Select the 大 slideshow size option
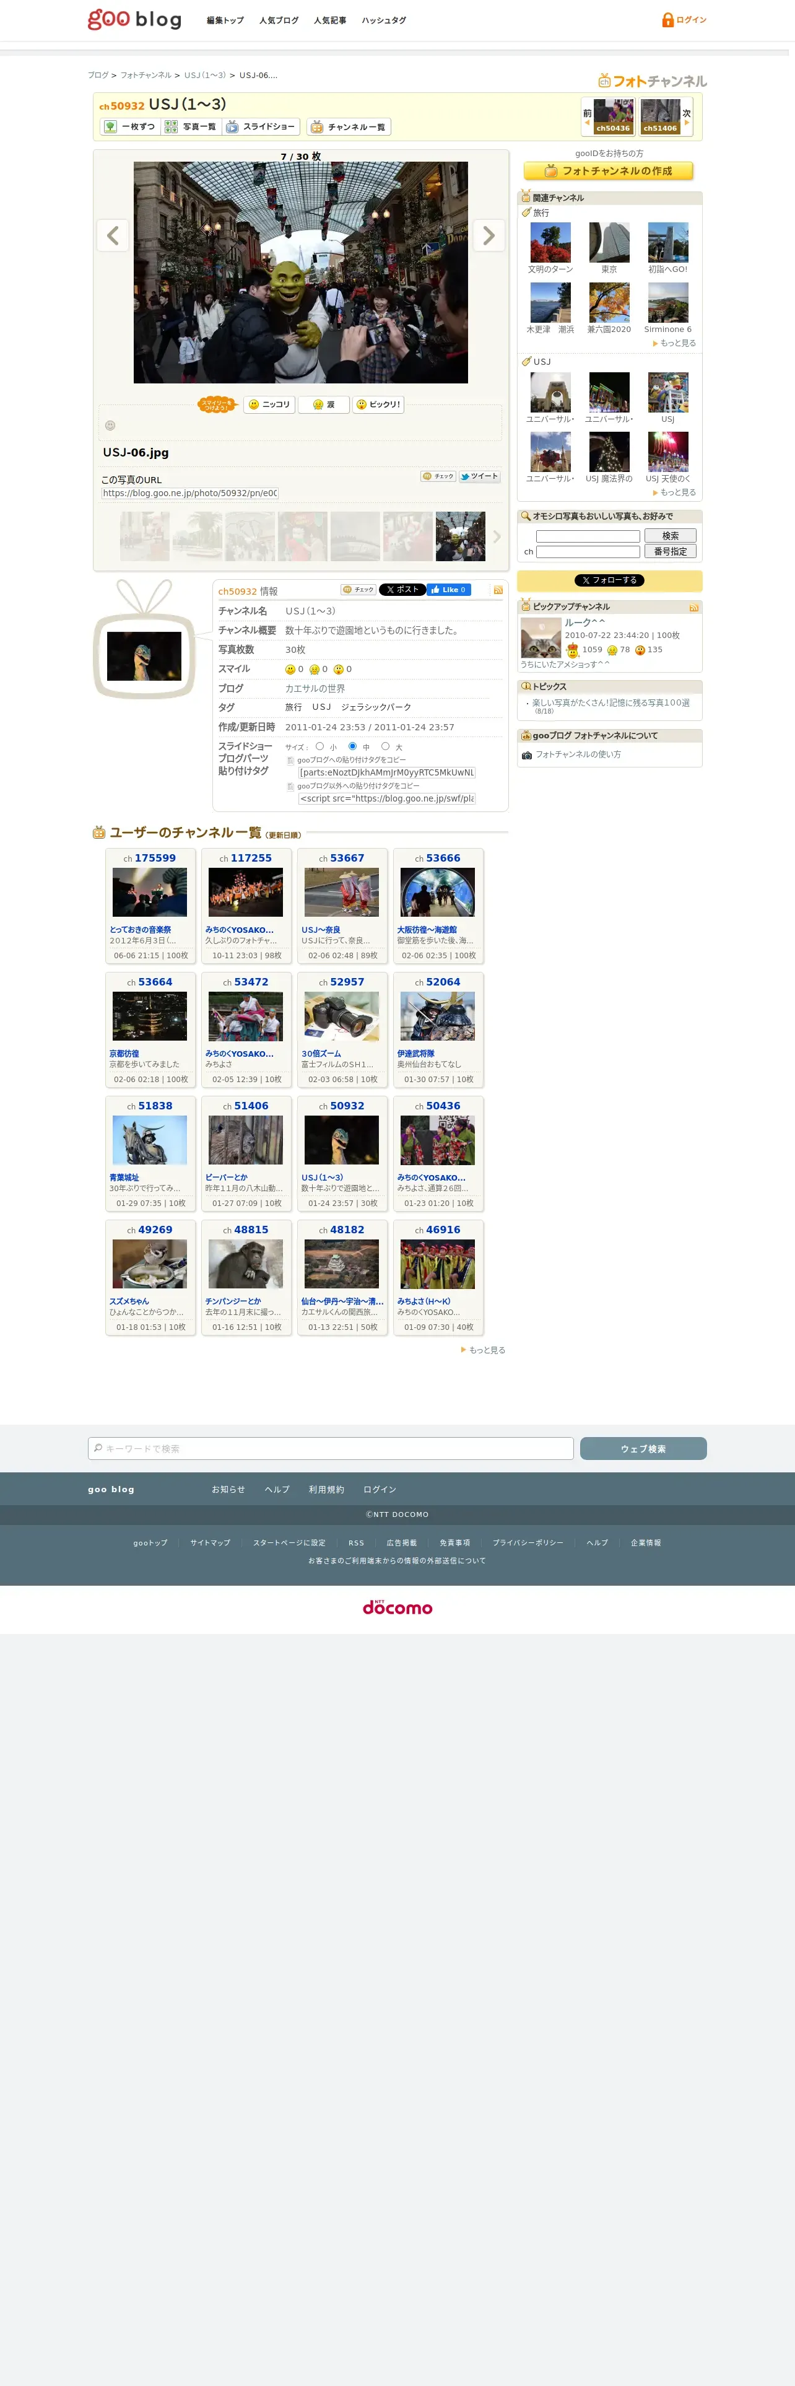Viewport: 795px width, 2386px height. 385,746
